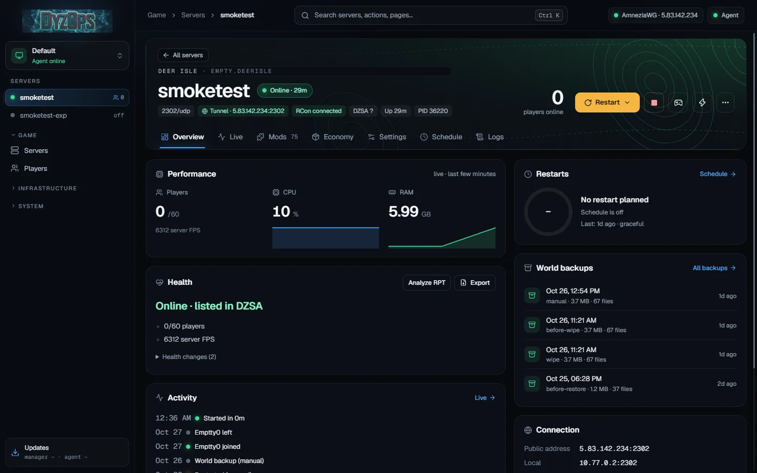Open the Settings tab

387,137
